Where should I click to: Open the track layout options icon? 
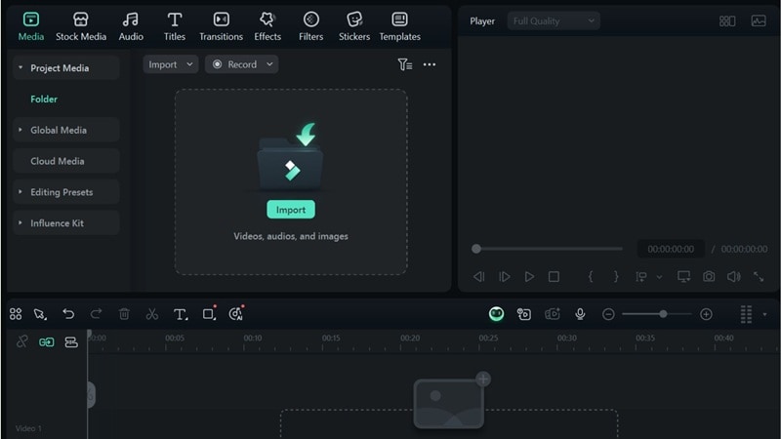click(x=746, y=314)
